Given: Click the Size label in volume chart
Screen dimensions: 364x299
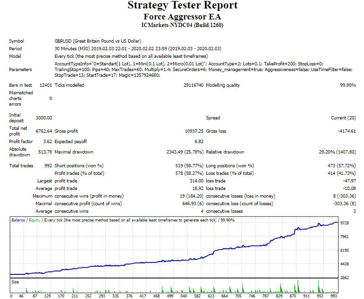Looking at the screenshot, I should [16, 281].
